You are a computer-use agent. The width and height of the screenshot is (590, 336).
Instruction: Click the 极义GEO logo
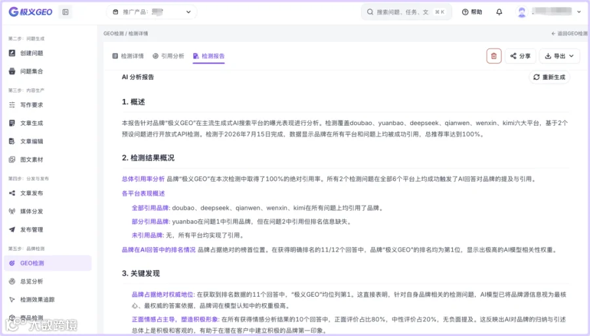click(x=30, y=12)
